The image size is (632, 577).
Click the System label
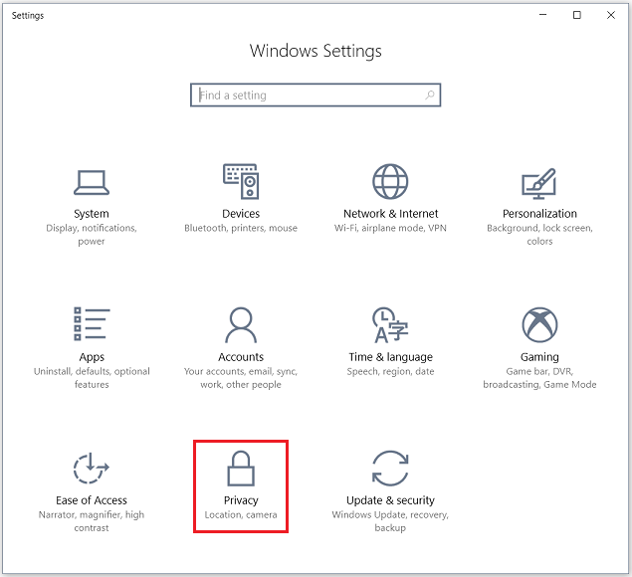92,214
